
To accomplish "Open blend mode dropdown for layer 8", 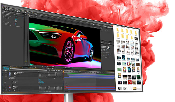I will pos(42,90).
